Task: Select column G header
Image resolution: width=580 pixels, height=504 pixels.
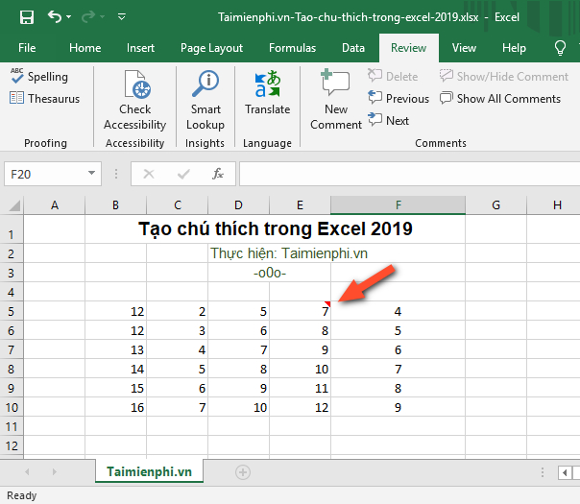Action: [x=496, y=205]
